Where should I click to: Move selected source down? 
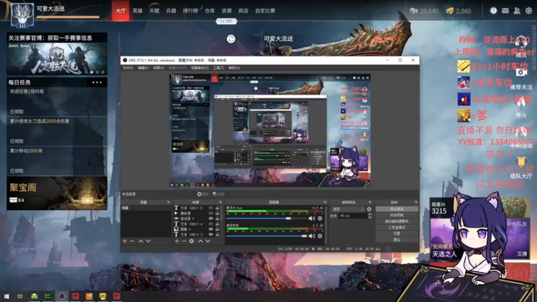click(207, 241)
